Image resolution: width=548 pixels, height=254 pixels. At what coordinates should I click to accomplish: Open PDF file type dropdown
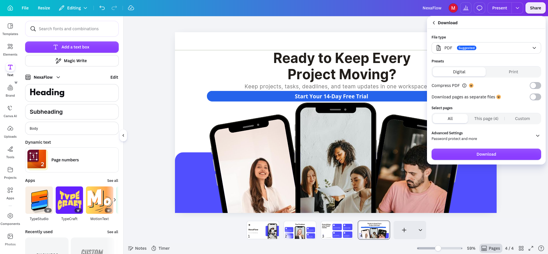click(x=486, y=48)
